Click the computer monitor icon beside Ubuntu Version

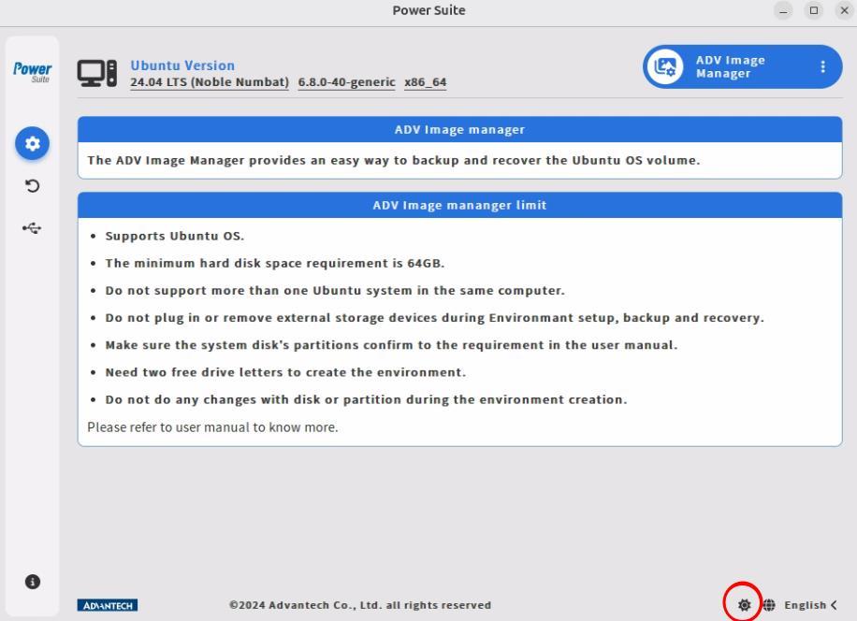point(96,73)
